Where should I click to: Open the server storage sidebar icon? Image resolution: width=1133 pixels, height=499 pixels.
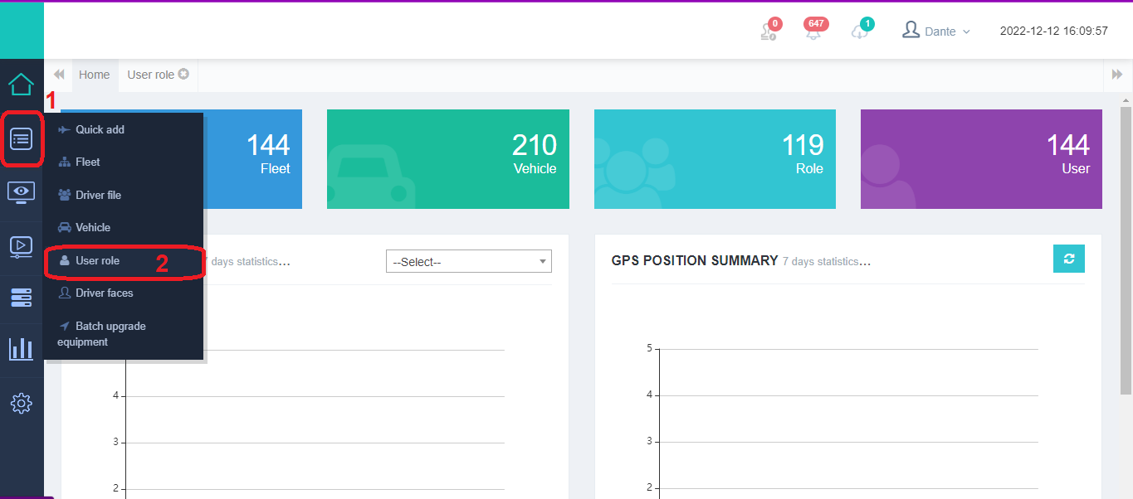(x=22, y=298)
